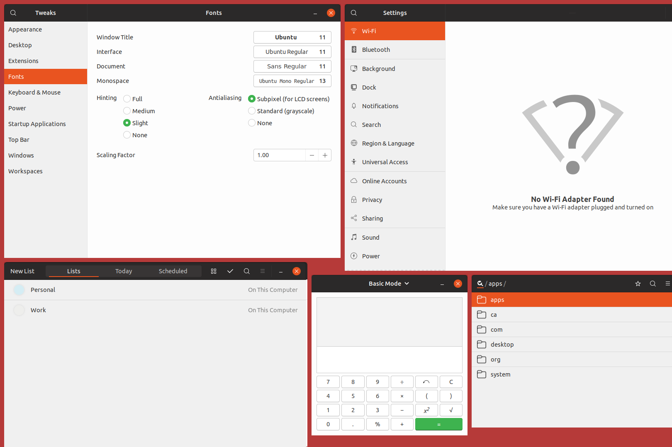672x447 pixels.
Task: Click the Notifications bell icon in Settings
Action: 354,106
